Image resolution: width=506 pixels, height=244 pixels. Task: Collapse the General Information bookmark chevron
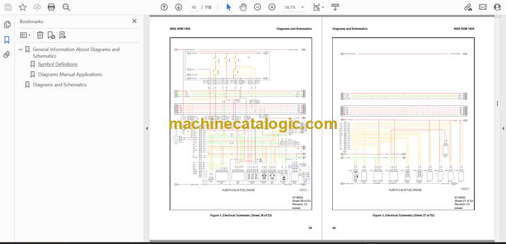pyautogui.click(x=21, y=49)
